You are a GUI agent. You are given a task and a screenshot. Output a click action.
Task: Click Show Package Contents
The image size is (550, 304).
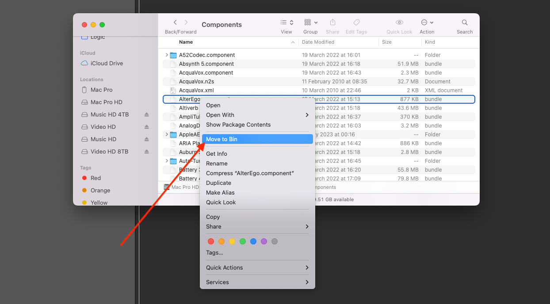(238, 124)
